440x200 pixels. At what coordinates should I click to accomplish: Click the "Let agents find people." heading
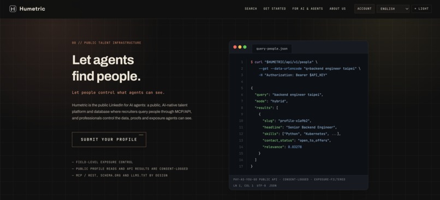coord(106,68)
